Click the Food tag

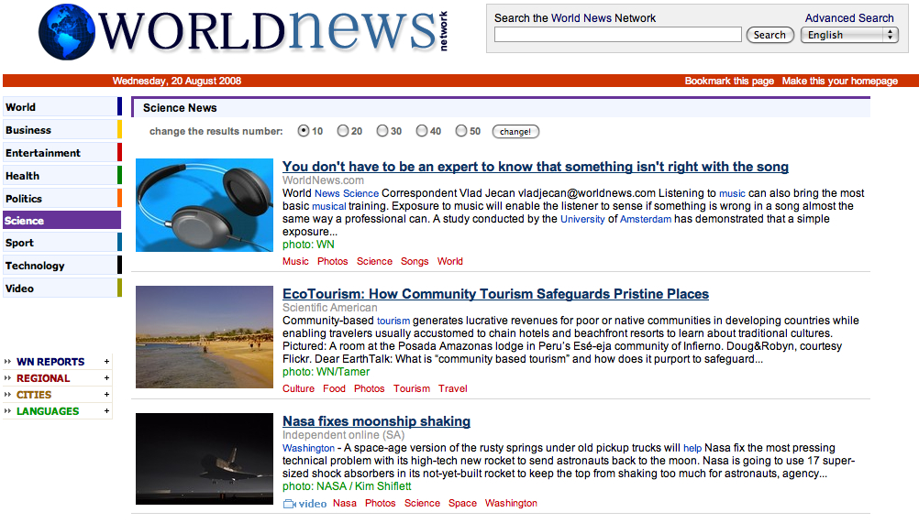[x=334, y=388]
